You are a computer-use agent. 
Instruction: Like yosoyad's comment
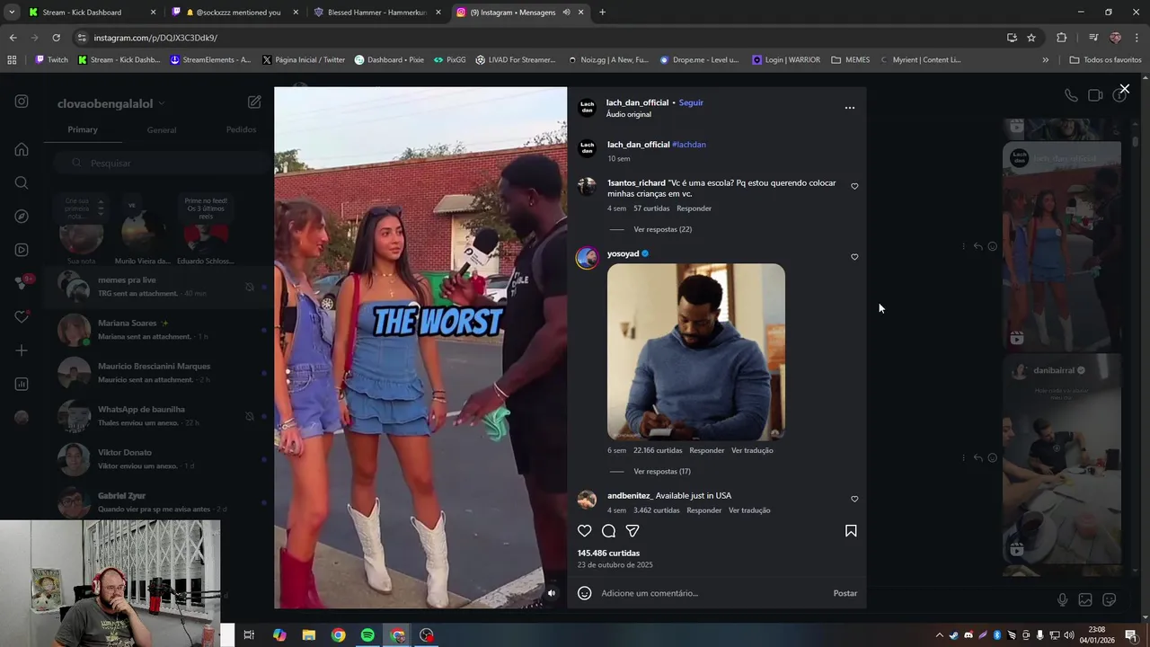click(x=854, y=257)
